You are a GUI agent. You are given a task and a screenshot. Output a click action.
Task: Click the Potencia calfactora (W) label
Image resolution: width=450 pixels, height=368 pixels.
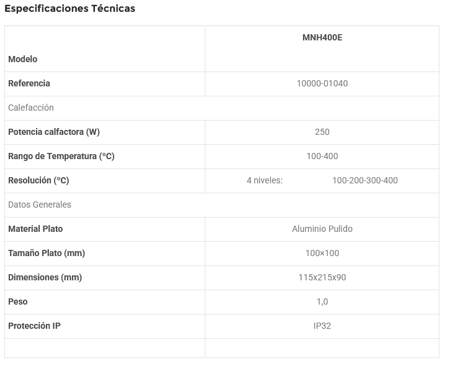54,132
